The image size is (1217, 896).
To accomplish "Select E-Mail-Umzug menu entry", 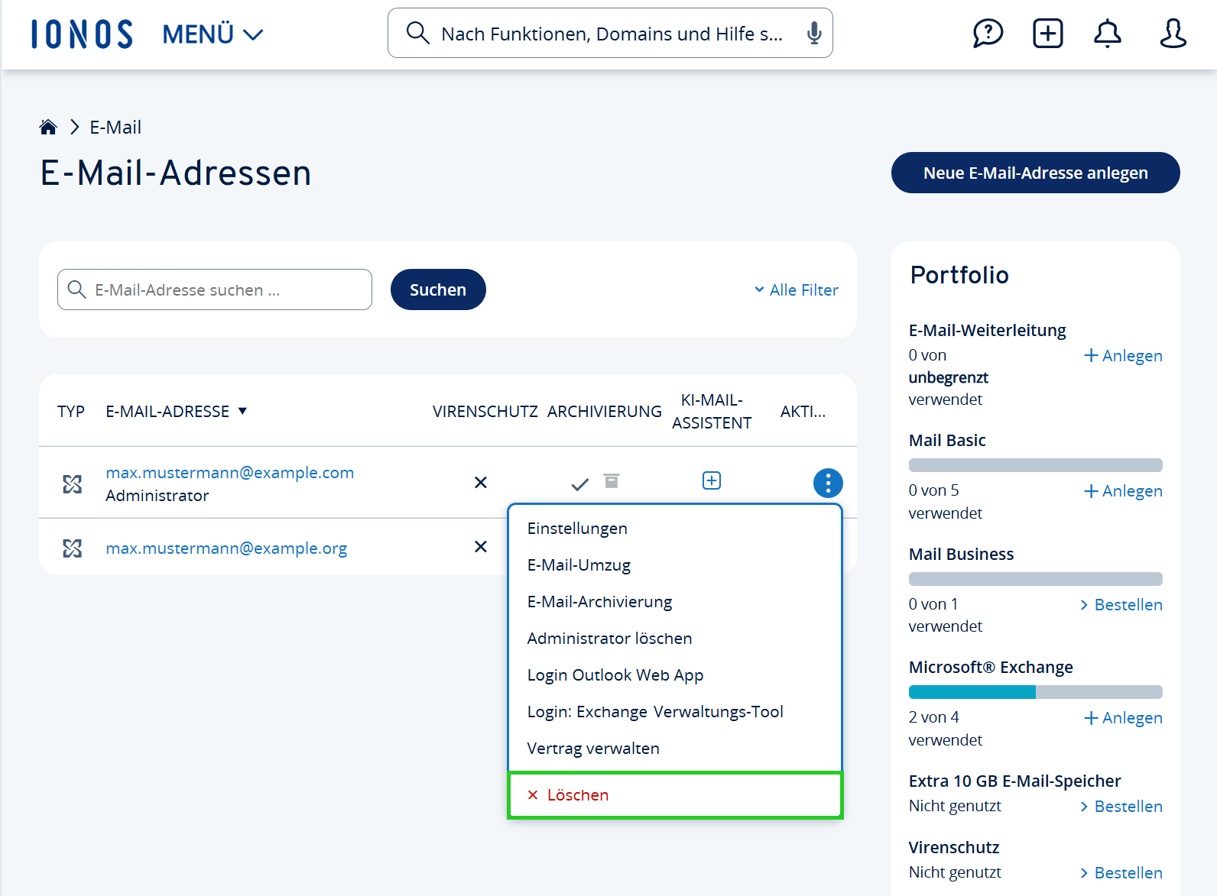I will click(675, 565).
